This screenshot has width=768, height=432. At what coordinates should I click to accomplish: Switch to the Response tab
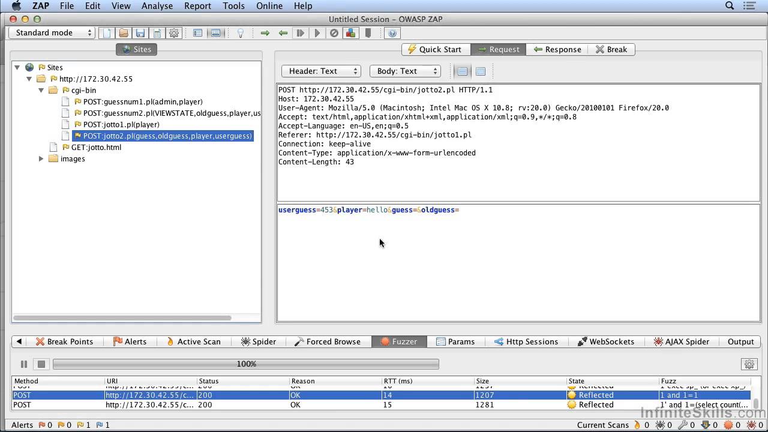tap(557, 50)
